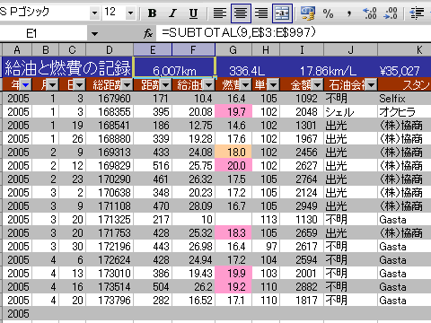
Task: Select column H header
Action: point(266,50)
